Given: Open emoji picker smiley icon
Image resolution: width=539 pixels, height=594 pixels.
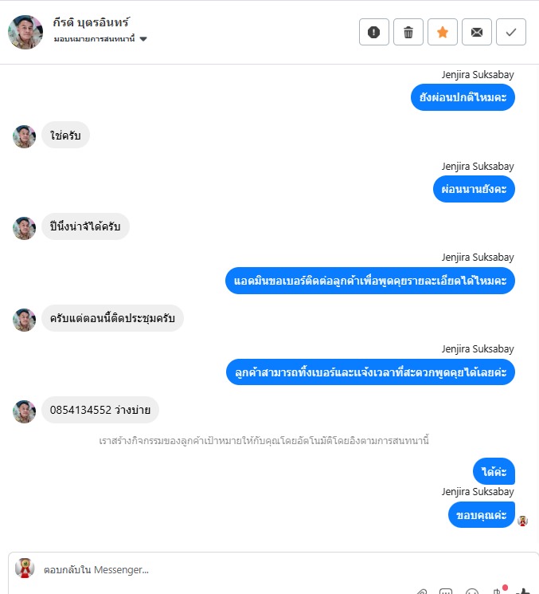Looking at the screenshot, I should pos(471,592).
